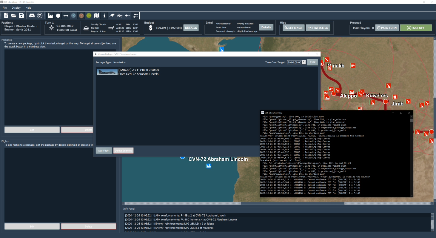Image resolution: width=436 pixels, height=238 pixels.
Task: Click the Mission Package help question mark
Action: [x=309, y=54]
